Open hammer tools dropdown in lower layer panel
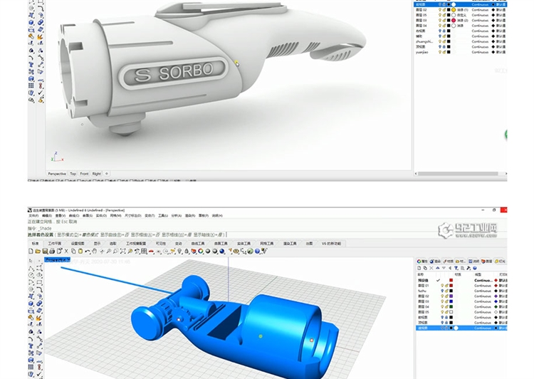 tap(468, 269)
